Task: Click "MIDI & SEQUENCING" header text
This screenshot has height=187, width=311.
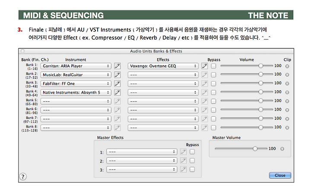Action: 63,15
